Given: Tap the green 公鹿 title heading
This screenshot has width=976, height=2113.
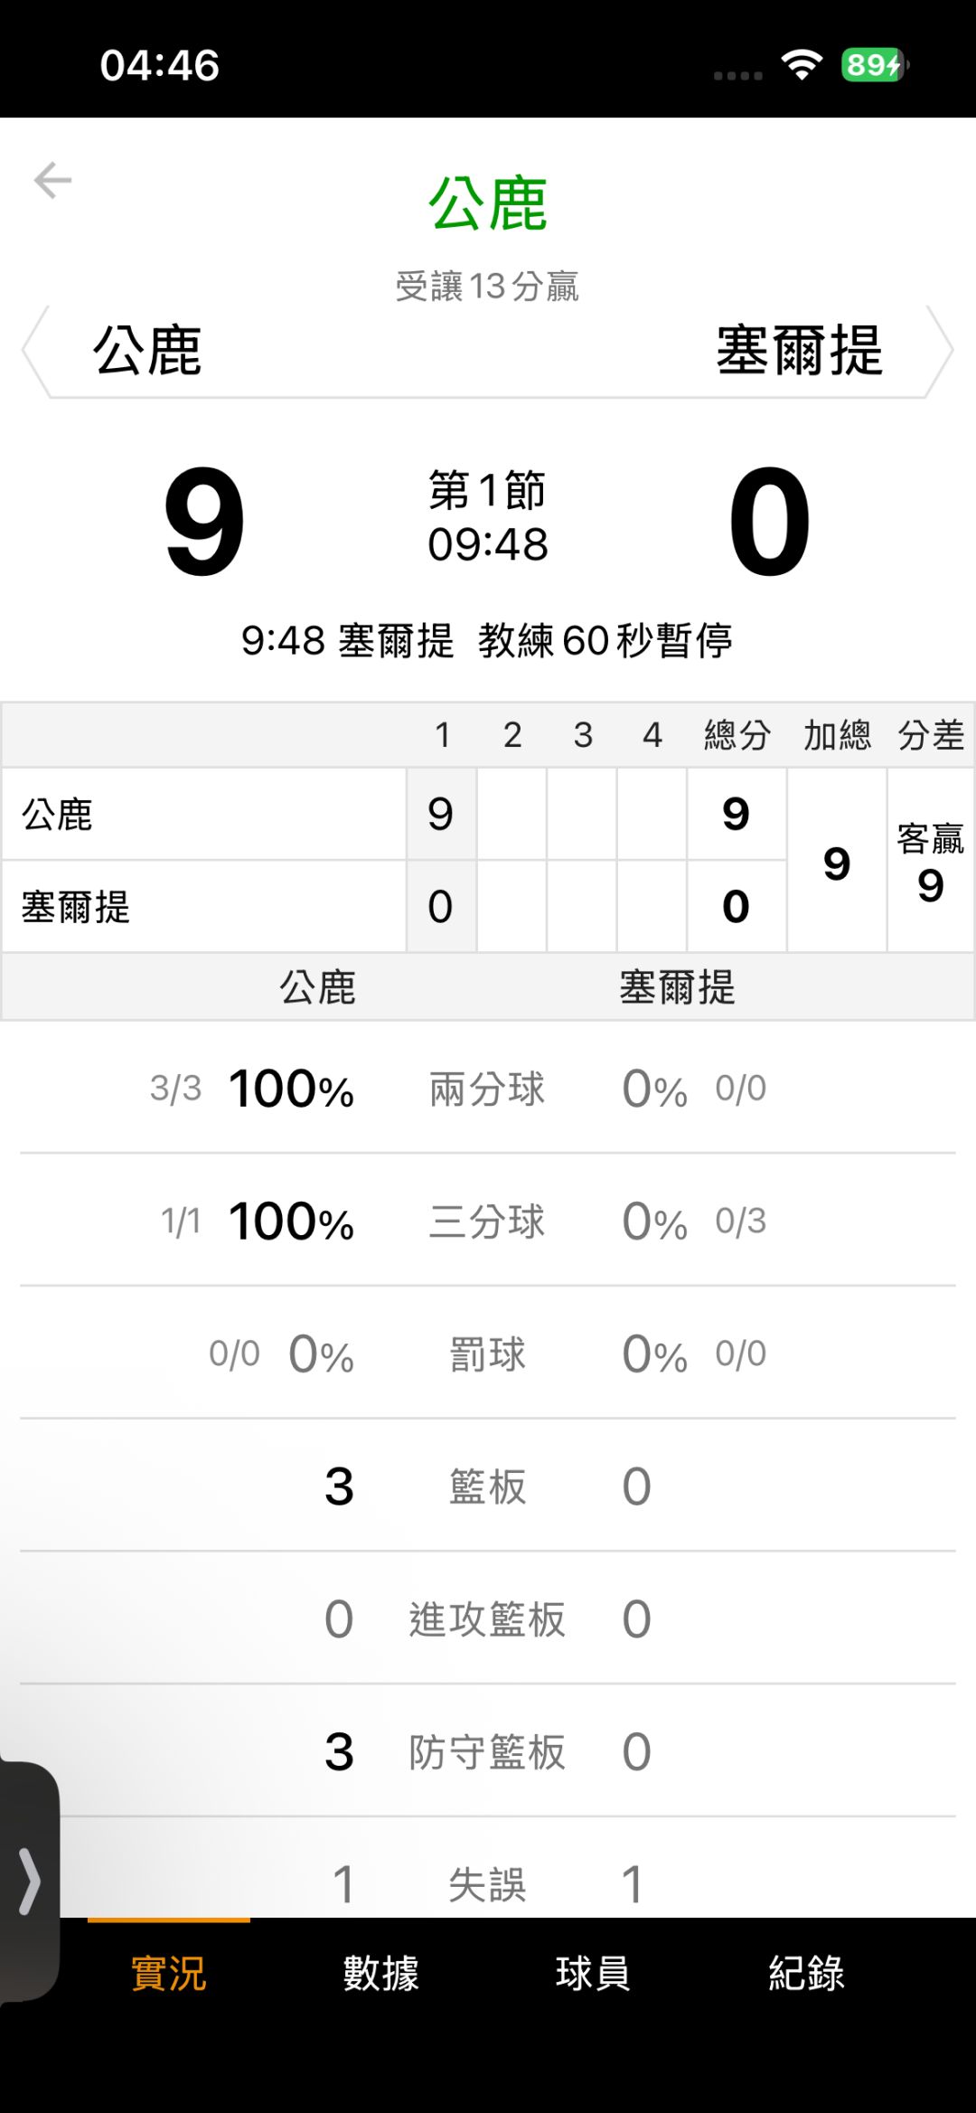Looking at the screenshot, I should point(488,204).
